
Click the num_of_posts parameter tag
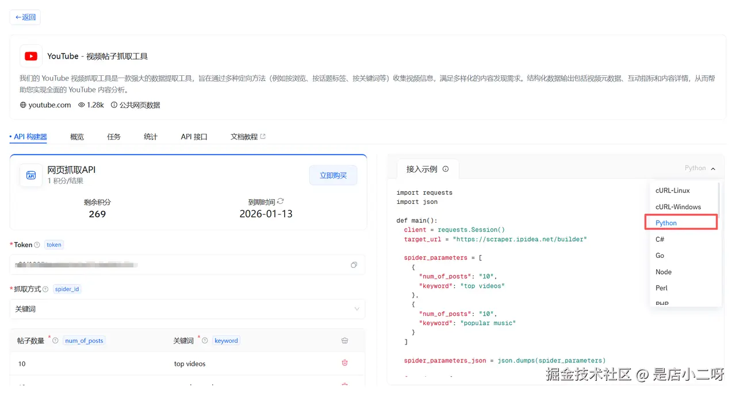pyautogui.click(x=84, y=341)
